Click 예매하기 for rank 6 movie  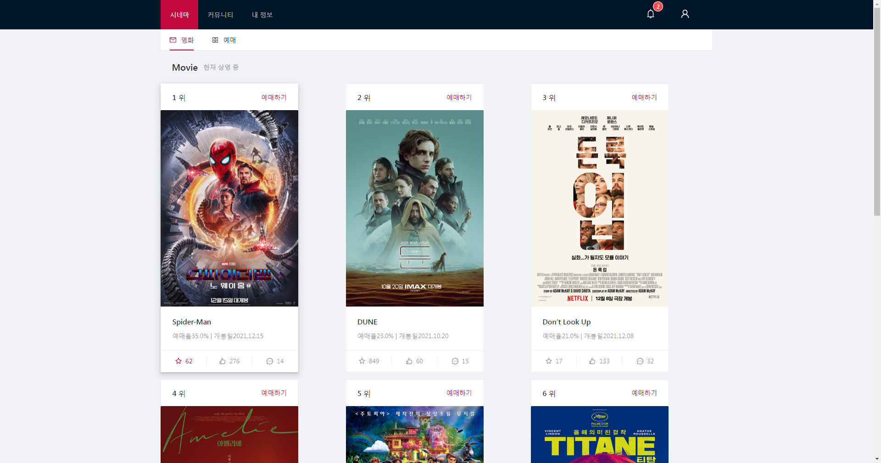point(644,393)
